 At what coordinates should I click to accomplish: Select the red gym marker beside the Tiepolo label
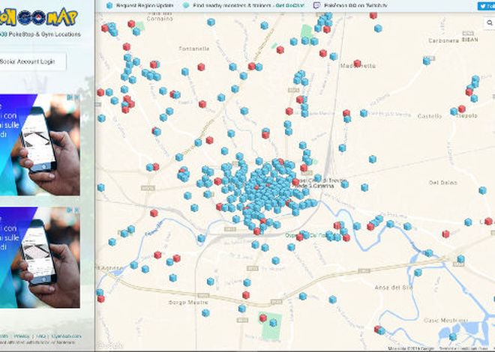462,109
